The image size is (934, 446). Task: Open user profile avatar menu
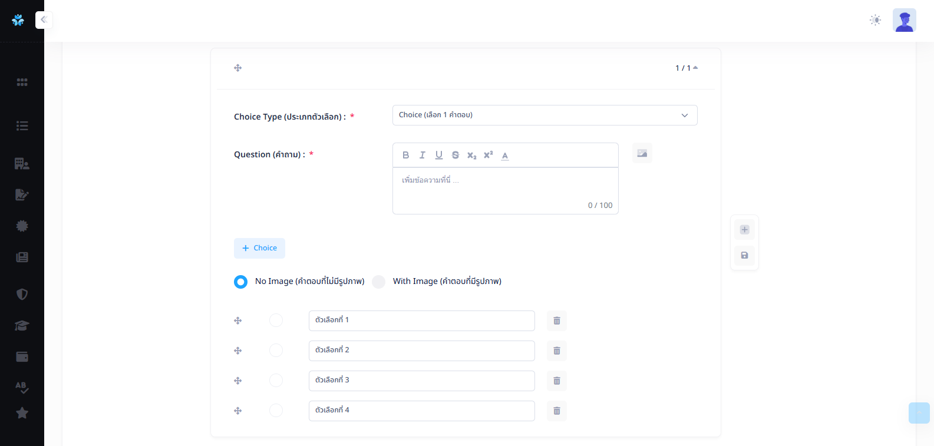(904, 20)
